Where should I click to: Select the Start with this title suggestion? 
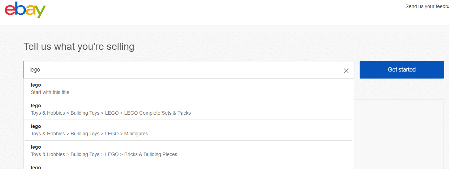coord(189,89)
